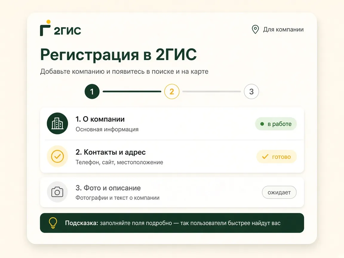Image resolution: width=344 pixels, height=258 pixels.
Task: Click the Регистрация в 2ГИС heading
Action: pyautogui.click(x=119, y=54)
